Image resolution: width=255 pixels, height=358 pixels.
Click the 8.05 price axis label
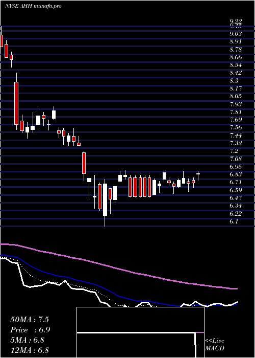[x=236, y=96]
